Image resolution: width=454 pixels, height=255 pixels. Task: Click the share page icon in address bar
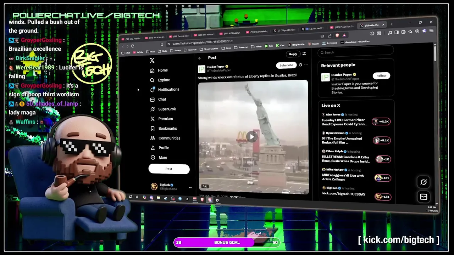coord(329,36)
